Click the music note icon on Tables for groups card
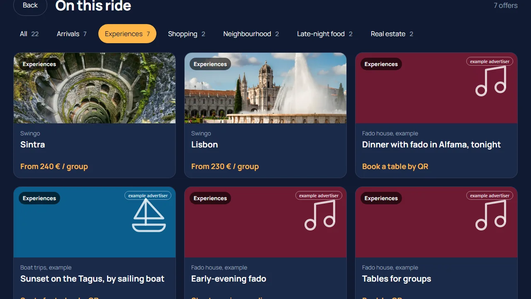The image size is (531, 299). pos(491,215)
